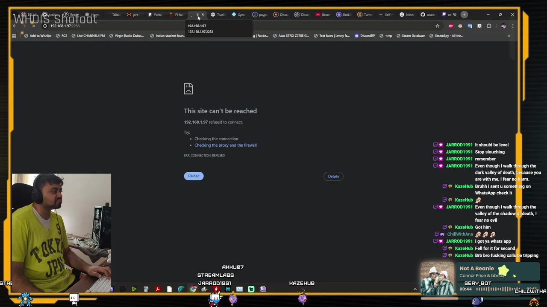Image resolution: width=547 pixels, height=307 pixels.
Task: Click the 'Not A Beanie' album art
Action: pyautogui.click(x=437, y=279)
